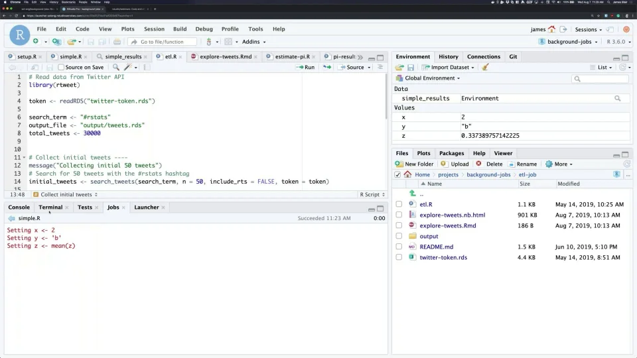This screenshot has width=637, height=358.
Task: Open the twitter-token.rds file
Action: pos(443,257)
